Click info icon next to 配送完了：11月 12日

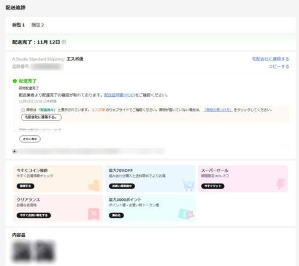point(64,42)
